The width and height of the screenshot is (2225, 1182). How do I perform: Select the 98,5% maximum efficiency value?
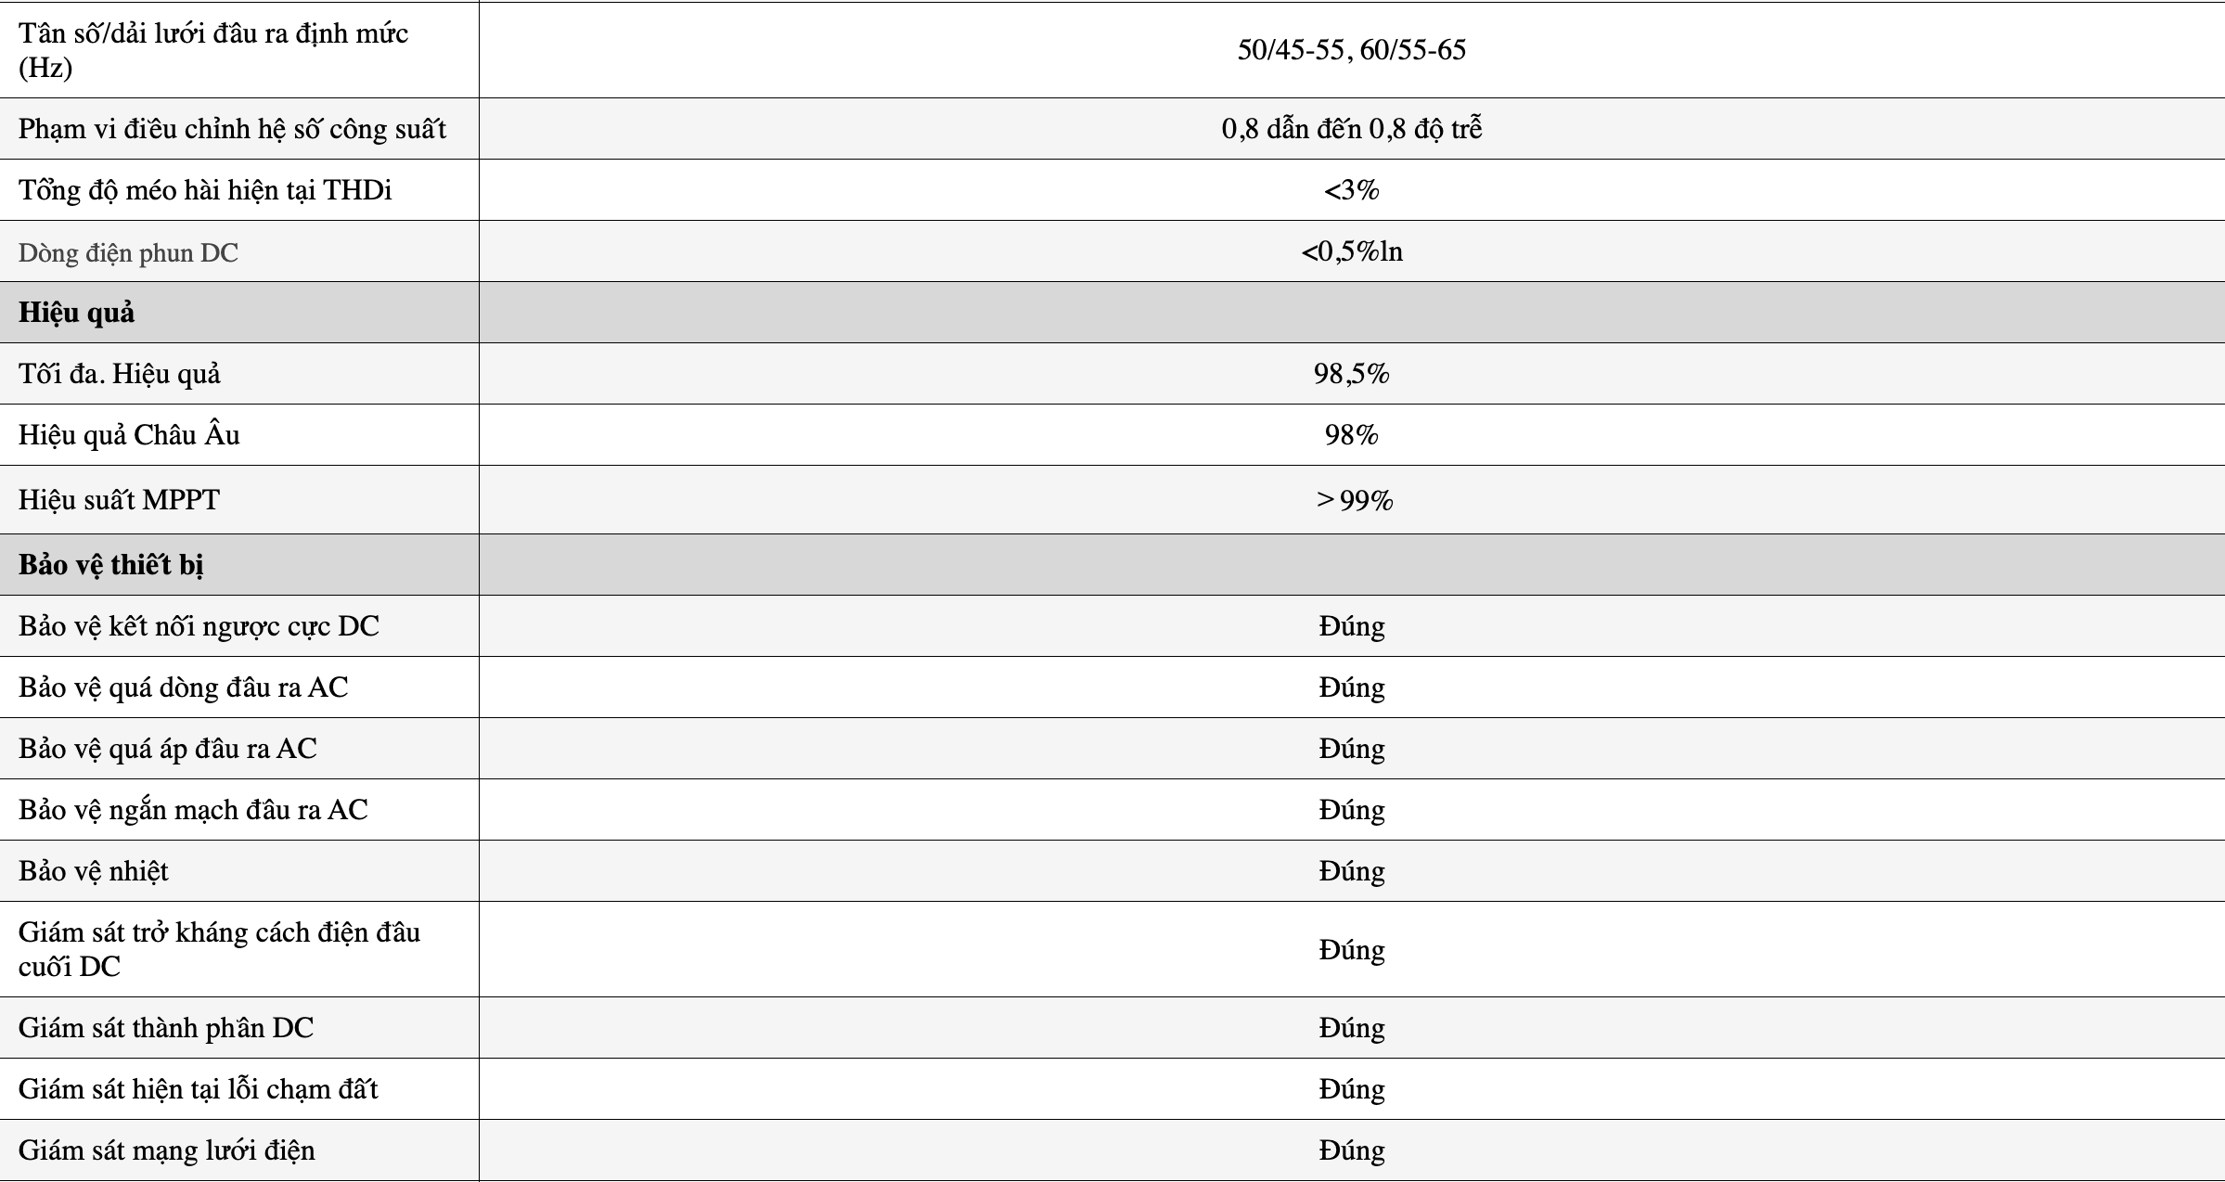1351,374
